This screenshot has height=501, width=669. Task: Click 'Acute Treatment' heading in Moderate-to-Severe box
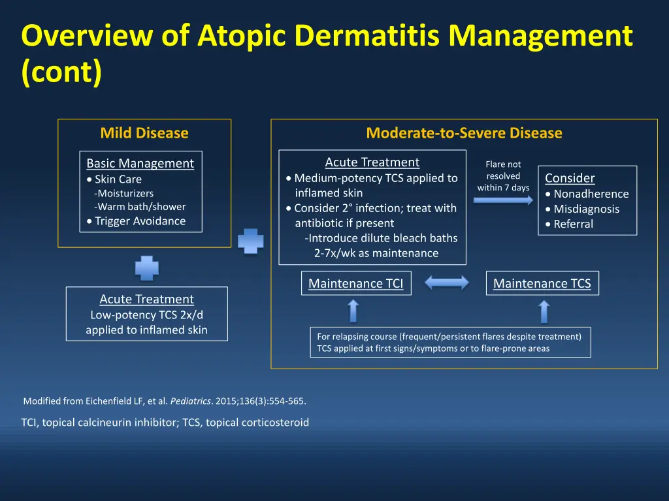pos(372,162)
